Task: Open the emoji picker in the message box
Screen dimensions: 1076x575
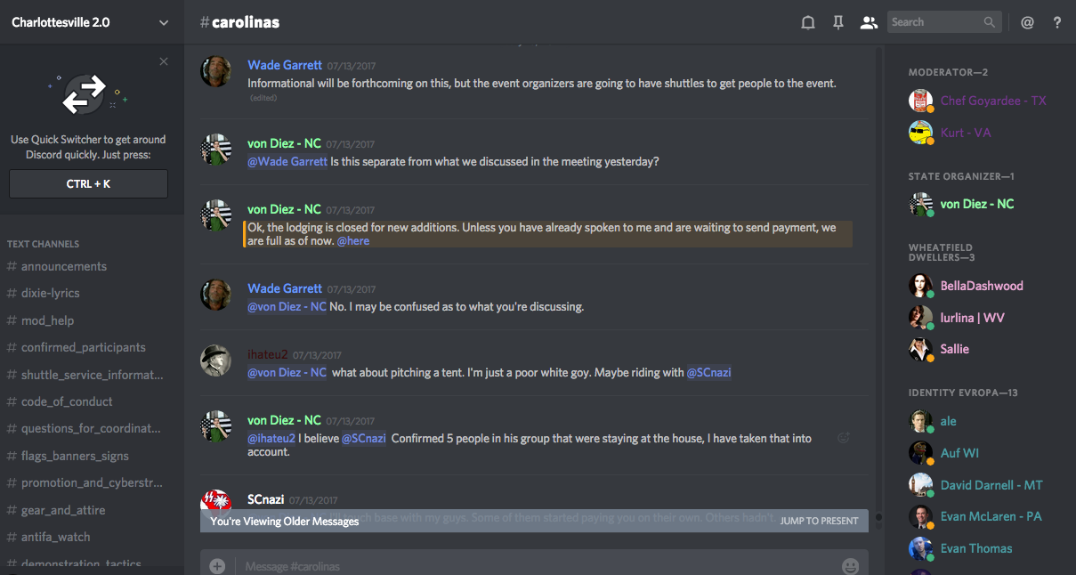Action: (x=850, y=566)
